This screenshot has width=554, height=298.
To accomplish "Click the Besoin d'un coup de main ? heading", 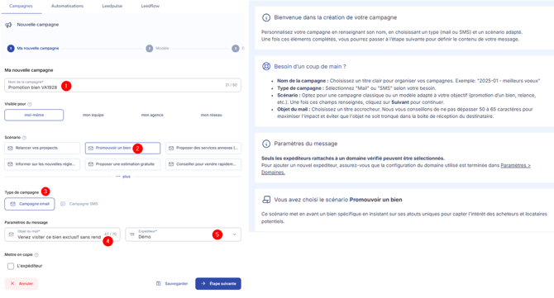I will click(310, 66).
